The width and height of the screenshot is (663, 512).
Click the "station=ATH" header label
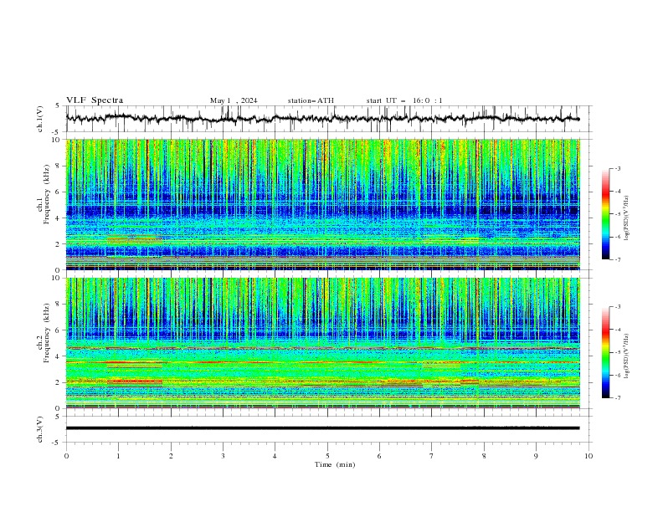tap(311, 100)
